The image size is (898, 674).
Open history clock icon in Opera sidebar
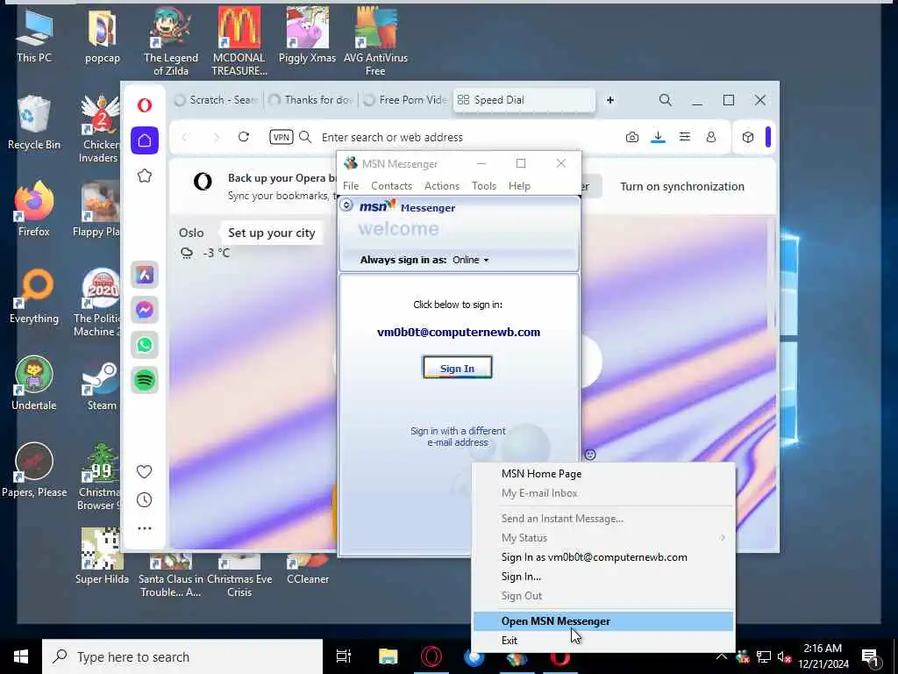(145, 499)
